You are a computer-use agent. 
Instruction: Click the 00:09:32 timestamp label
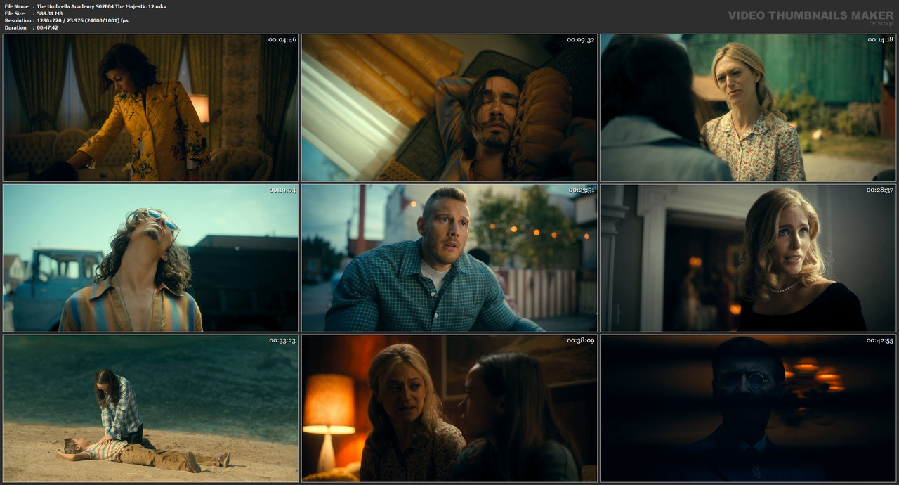tap(581, 39)
